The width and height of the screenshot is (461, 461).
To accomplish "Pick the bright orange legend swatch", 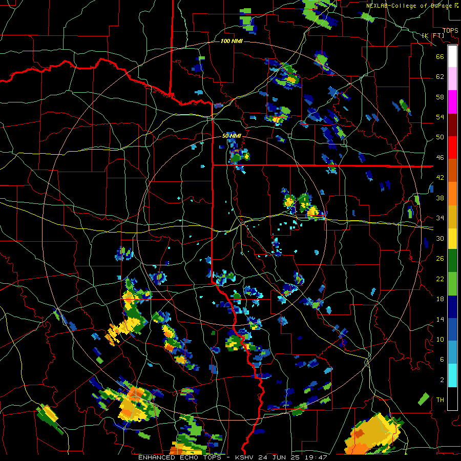I will point(452,193).
